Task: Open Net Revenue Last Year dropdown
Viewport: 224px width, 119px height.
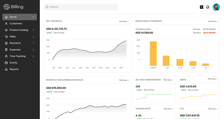Action: pyautogui.click(x=124, y=21)
